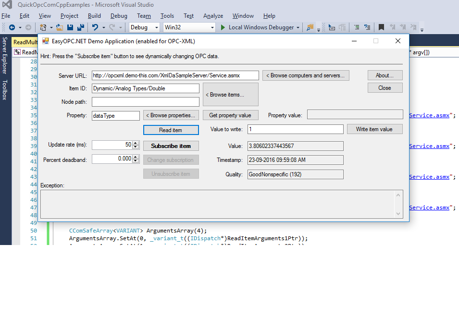
Task: Click the Display Object Member List icon
Action: click(x=332, y=27)
